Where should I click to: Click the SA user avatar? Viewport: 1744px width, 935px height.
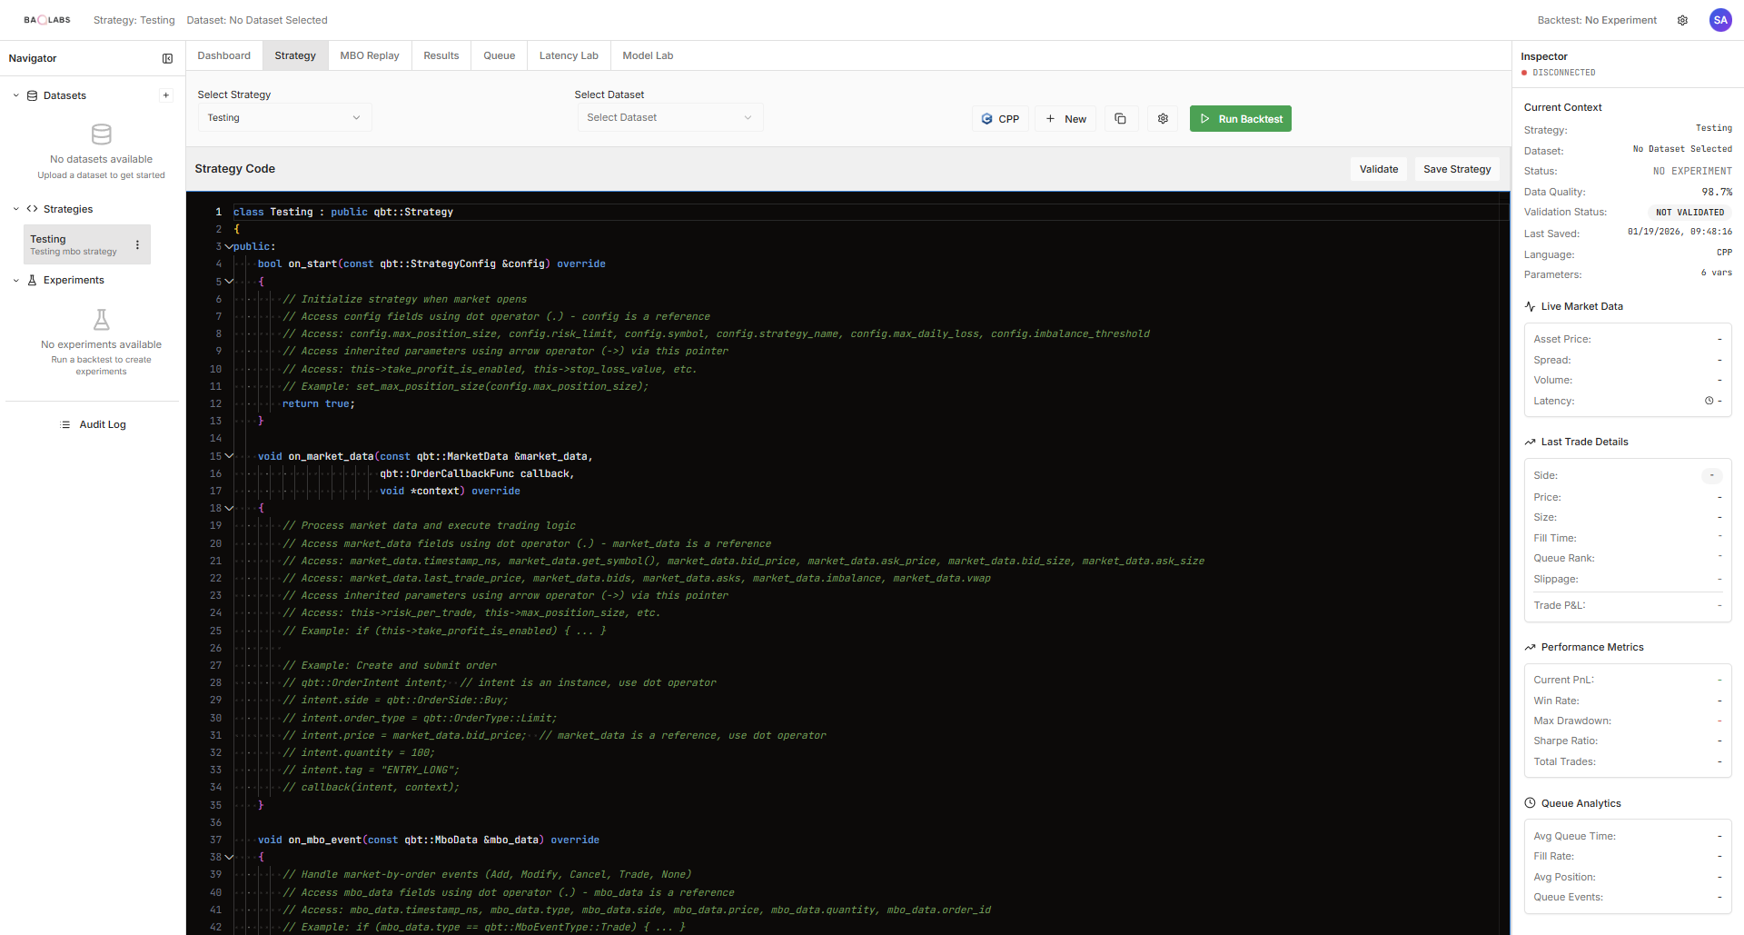(1719, 20)
